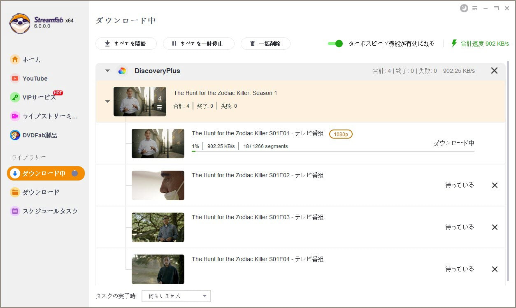
Task: Click the DiscoveryPlus logo icon
Action: coord(122,71)
